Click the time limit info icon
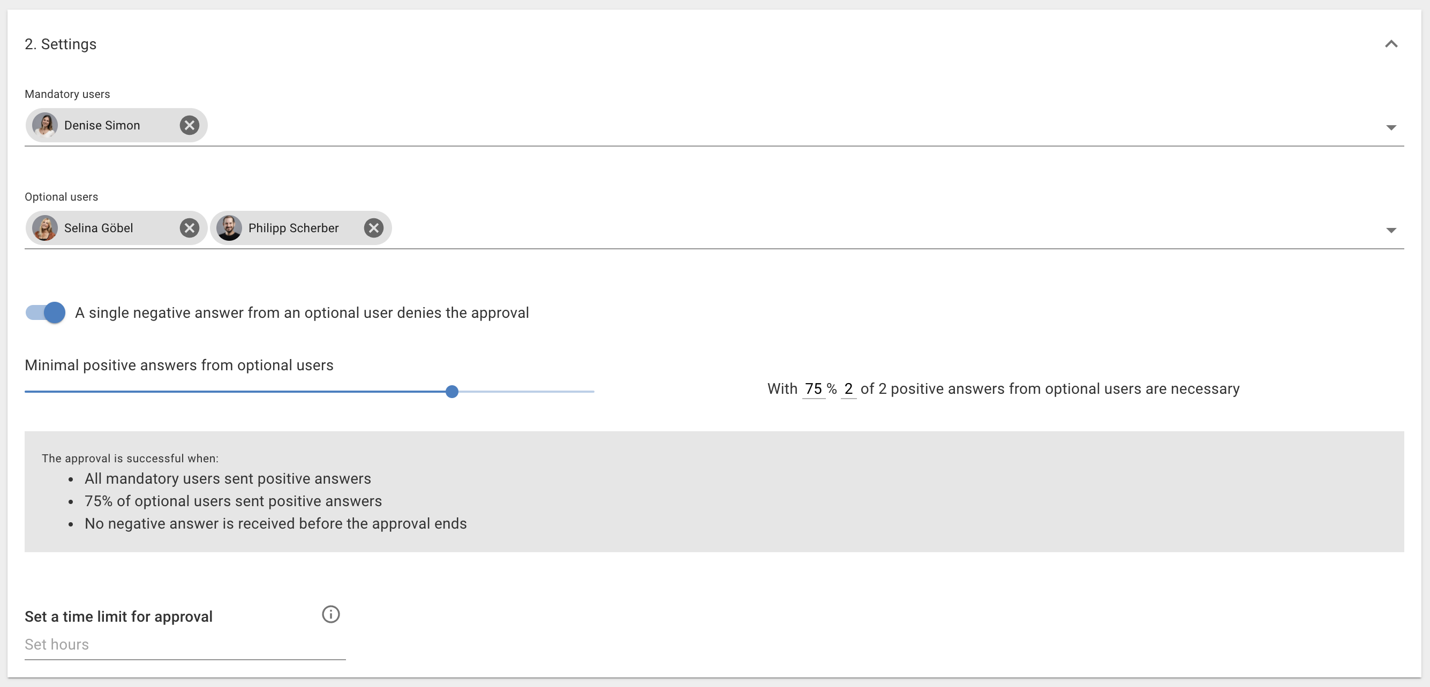This screenshot has height=687, width=1430. coord(331,614)
